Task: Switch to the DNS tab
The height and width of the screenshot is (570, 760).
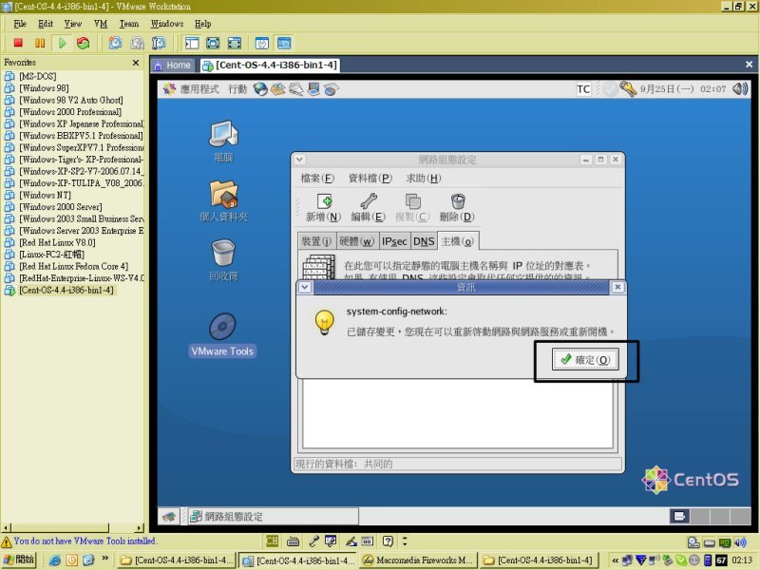Action: pyautogui.click(x=424, y=241)
